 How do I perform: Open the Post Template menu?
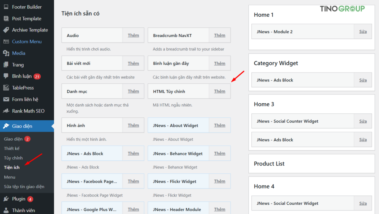click(27, 19)
